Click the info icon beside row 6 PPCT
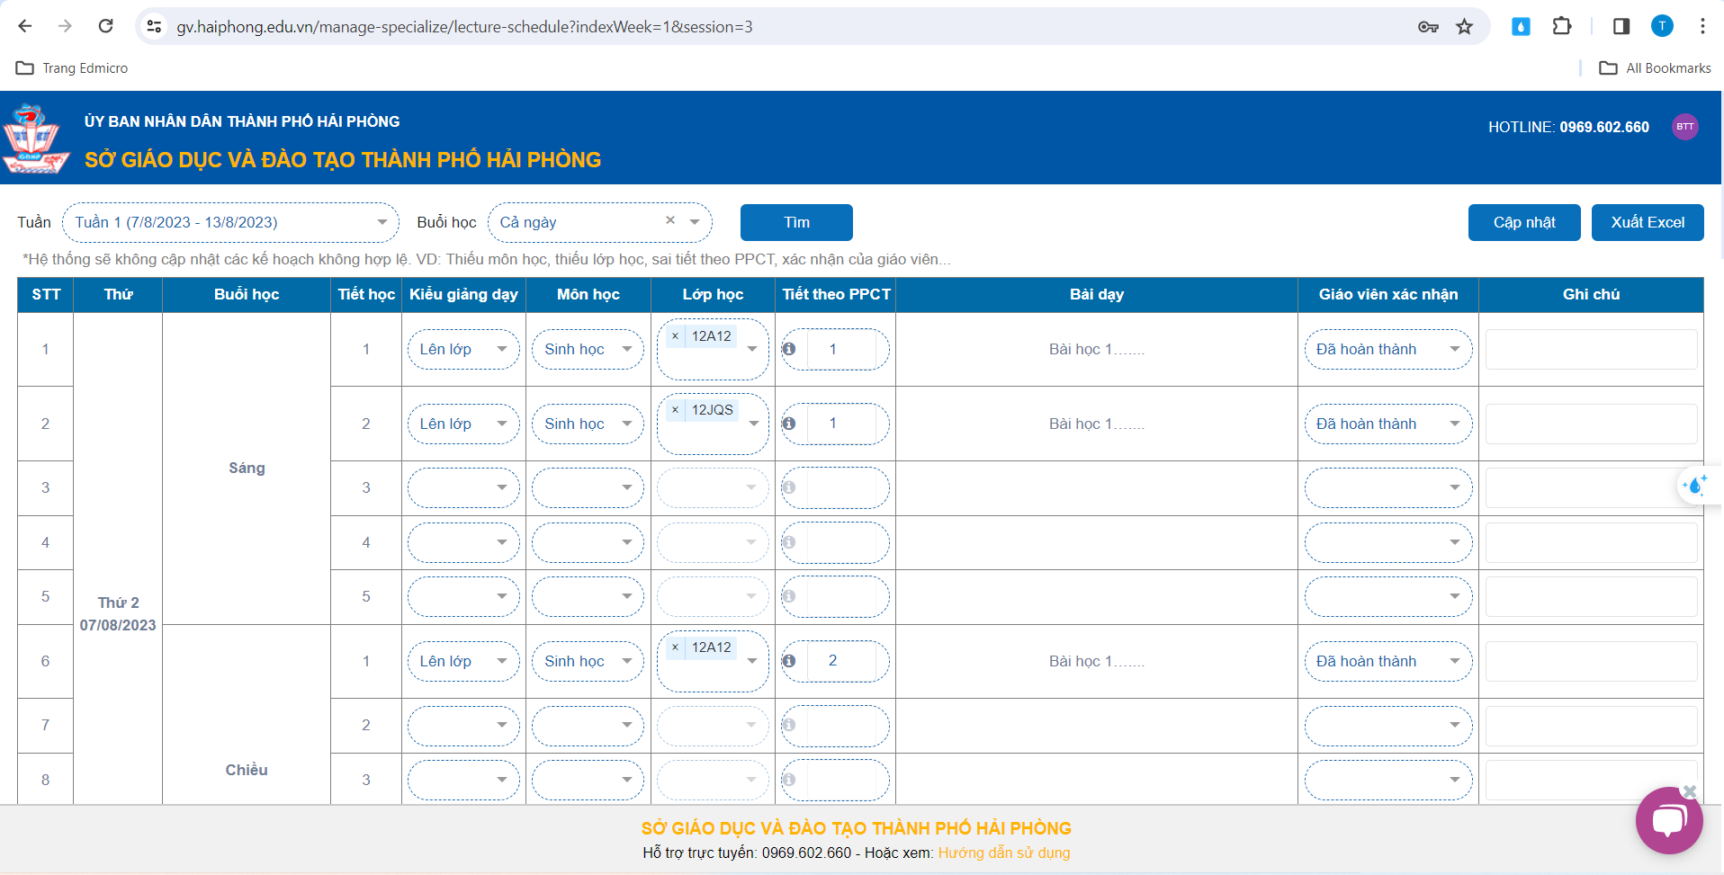1724x875 pixels. pyautogui.click(x=789, y=661)
